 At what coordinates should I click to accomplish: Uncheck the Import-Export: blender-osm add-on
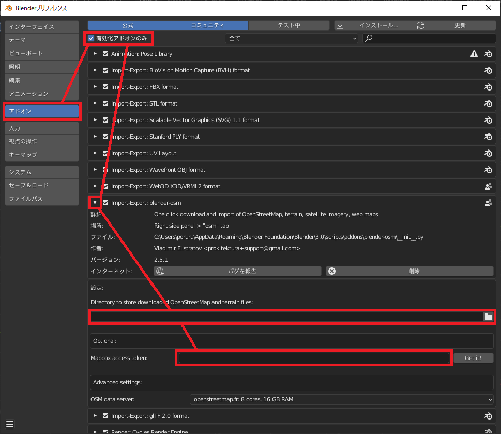(x=105, y=203)
